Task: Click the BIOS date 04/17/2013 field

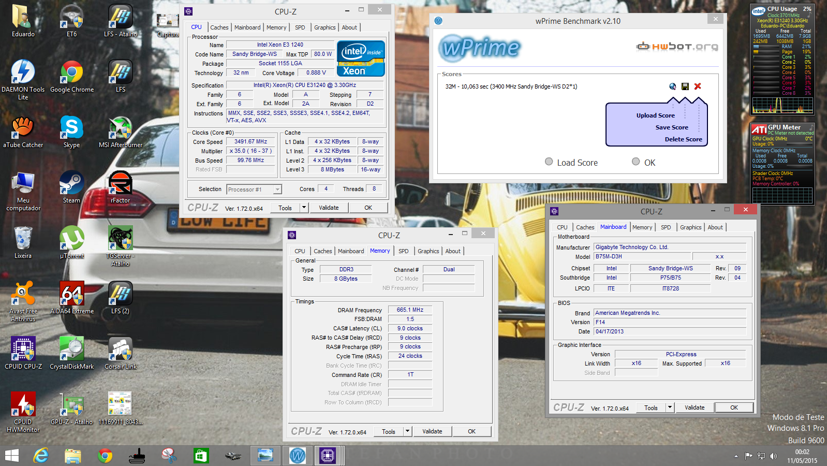Action: (x=670, y=331)
